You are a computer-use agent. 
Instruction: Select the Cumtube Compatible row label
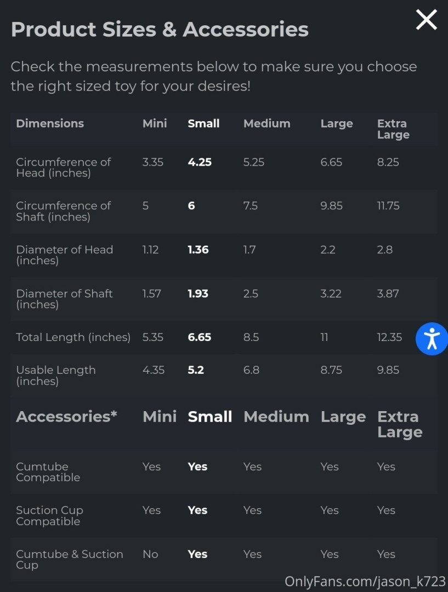point(48,472)
